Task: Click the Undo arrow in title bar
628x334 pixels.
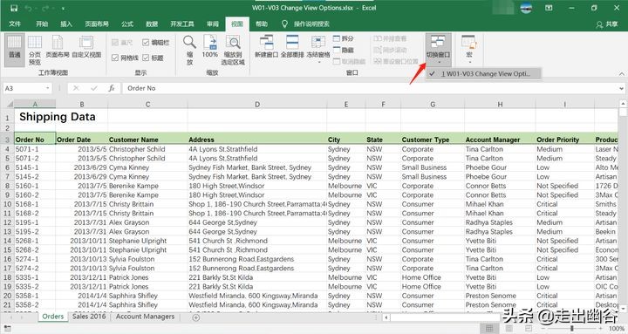Action: click(28, 8)
